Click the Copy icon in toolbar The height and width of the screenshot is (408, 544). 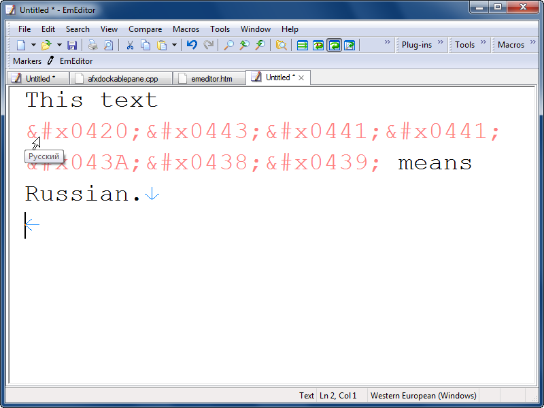(x=146, y=45)
